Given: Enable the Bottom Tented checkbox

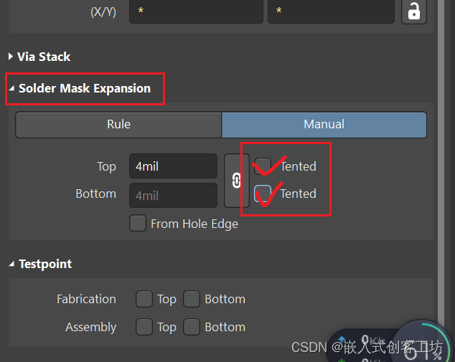Looking at the screenshot, I should tap(263, 194).
